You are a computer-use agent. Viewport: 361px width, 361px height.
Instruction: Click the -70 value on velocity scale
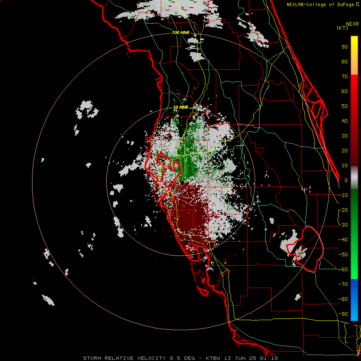pyautogui.click(x=343, y=284)
